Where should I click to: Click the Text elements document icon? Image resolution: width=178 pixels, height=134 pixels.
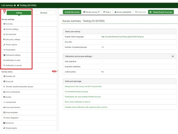4,34
